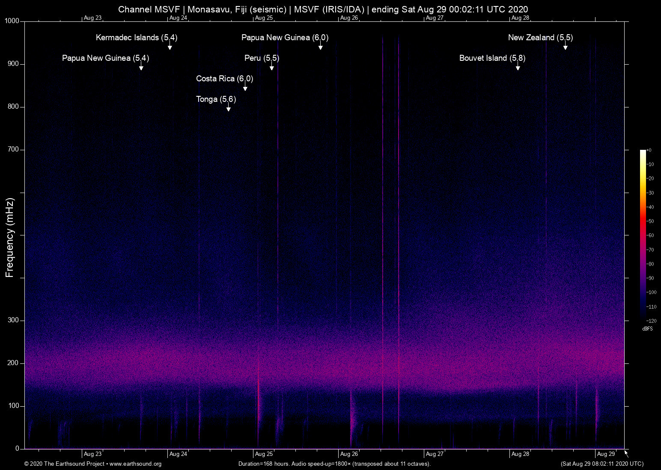This screenshot has height=470, width=661.
Task: Click the Bouvet Island (5.8) earthquake label
Action: pyautogui.click(x=491, y=58)
